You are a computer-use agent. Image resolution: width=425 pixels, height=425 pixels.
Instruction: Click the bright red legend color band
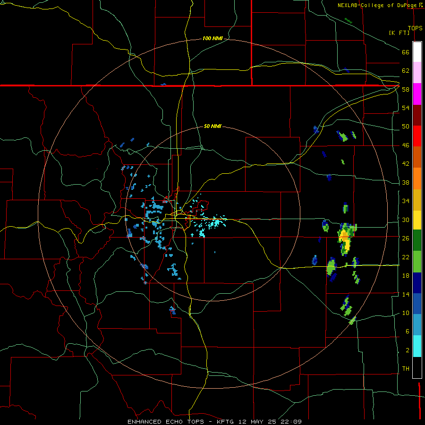tap(417, 136)
